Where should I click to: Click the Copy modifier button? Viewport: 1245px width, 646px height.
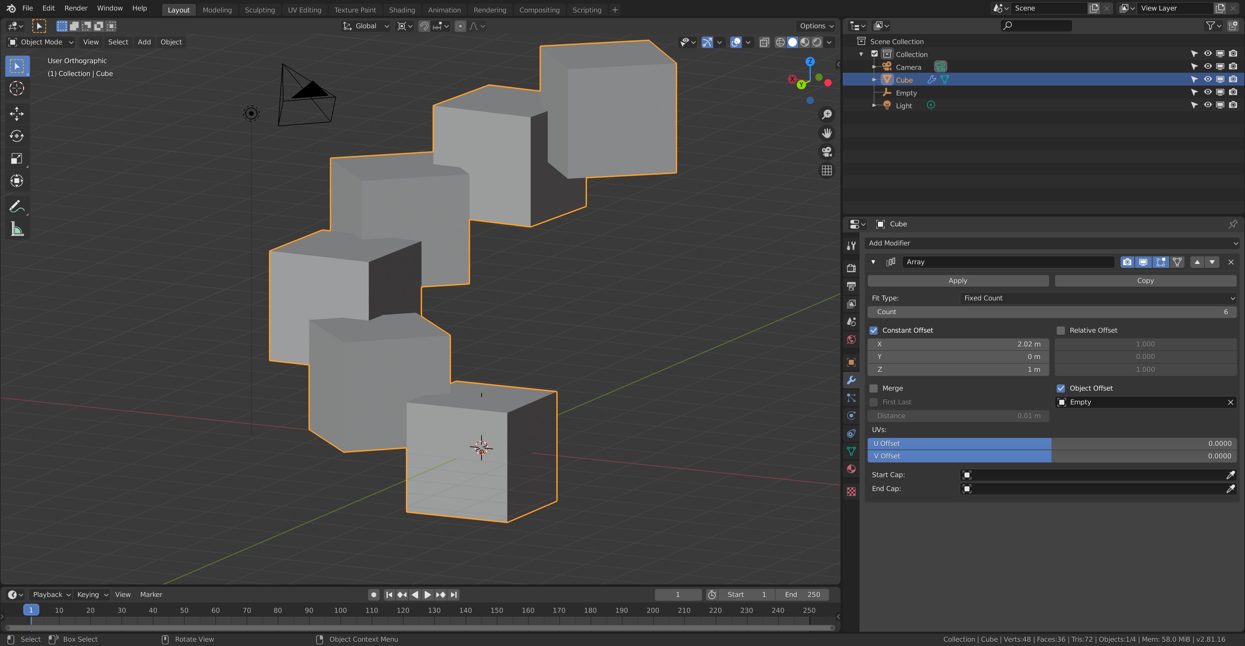tap(1145, 281)
